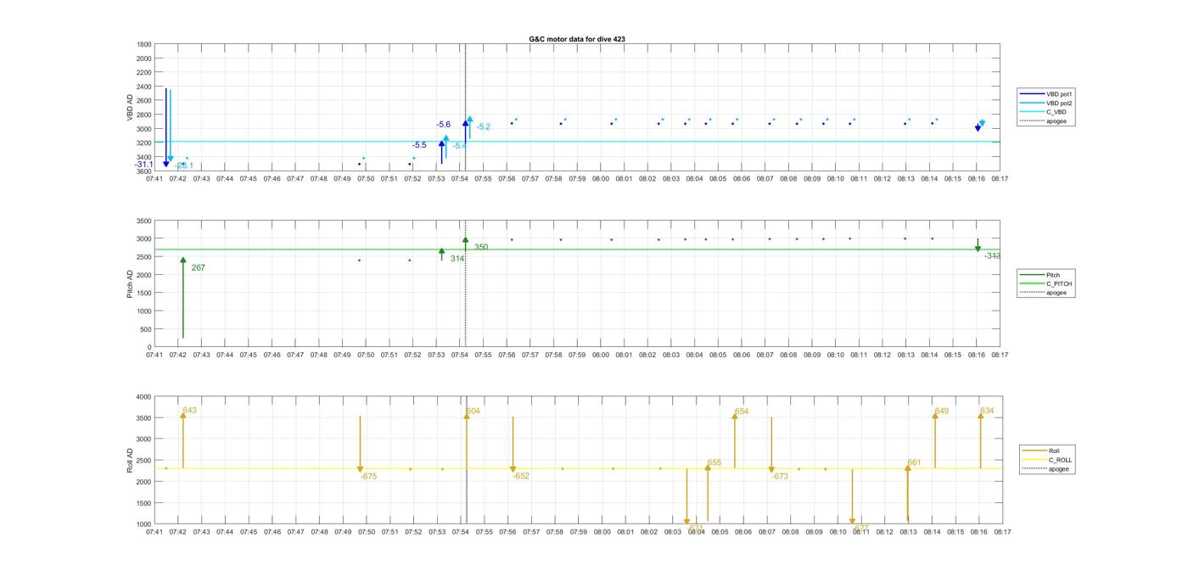Click the "-5.6" VBD data label

click(443, 125)
